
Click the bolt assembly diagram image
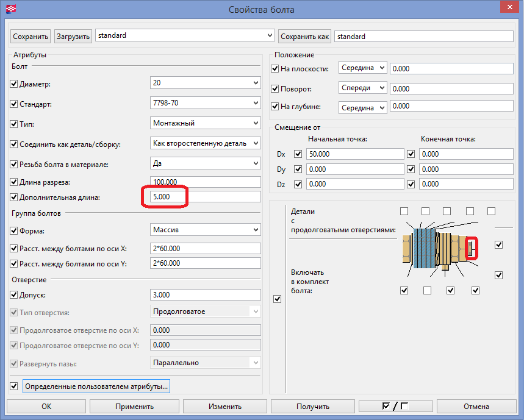point(437,249)
